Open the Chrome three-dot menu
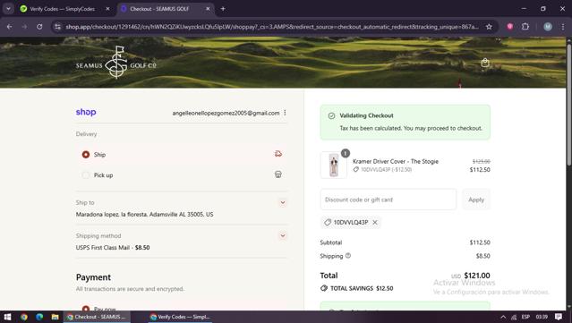This screenshot has width=572, height=323. point(562,27)
